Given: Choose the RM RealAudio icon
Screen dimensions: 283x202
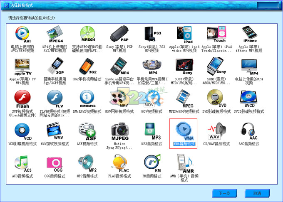Looking at the screenshot, I should pyautogui.click(x=152, y=163).
